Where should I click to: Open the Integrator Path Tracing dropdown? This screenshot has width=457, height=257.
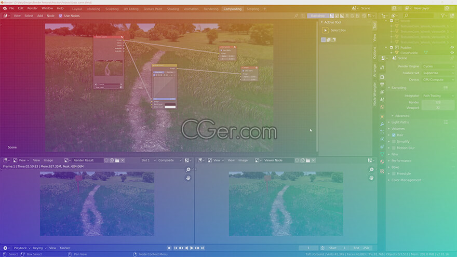[438, 96]
